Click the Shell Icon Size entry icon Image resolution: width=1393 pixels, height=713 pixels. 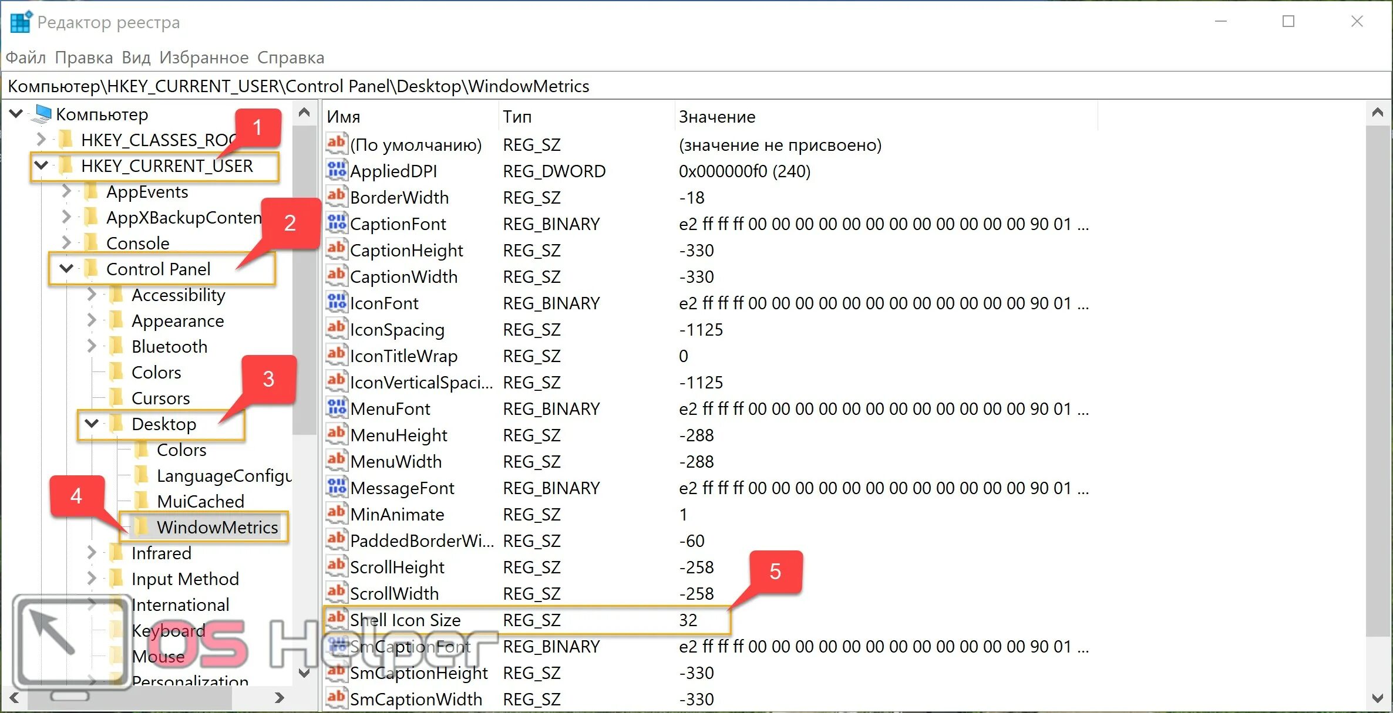click(x=337, y=619)
